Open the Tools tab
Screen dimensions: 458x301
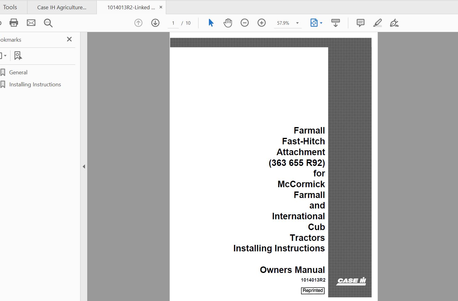[x=10, y=7]
